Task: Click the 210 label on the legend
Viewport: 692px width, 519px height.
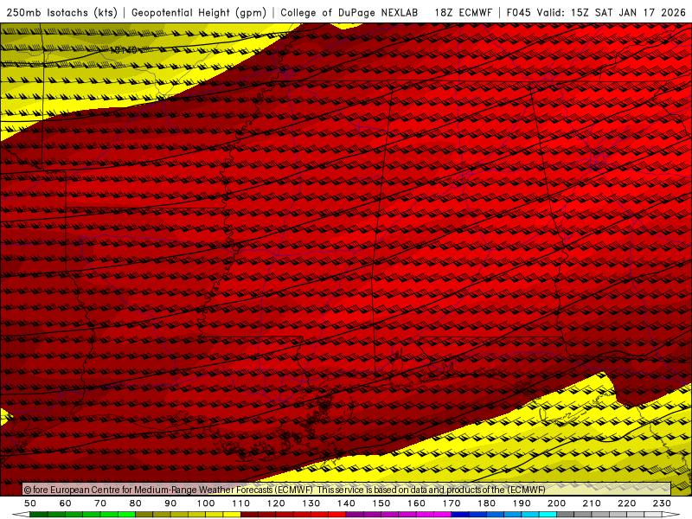Action: coord(592,503)
